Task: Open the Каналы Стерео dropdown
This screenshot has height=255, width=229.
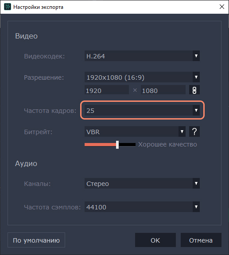Action: (x=196, y=183)
